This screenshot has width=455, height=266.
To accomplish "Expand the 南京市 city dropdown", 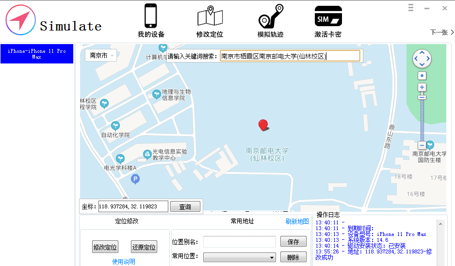I will coord(101,55).
